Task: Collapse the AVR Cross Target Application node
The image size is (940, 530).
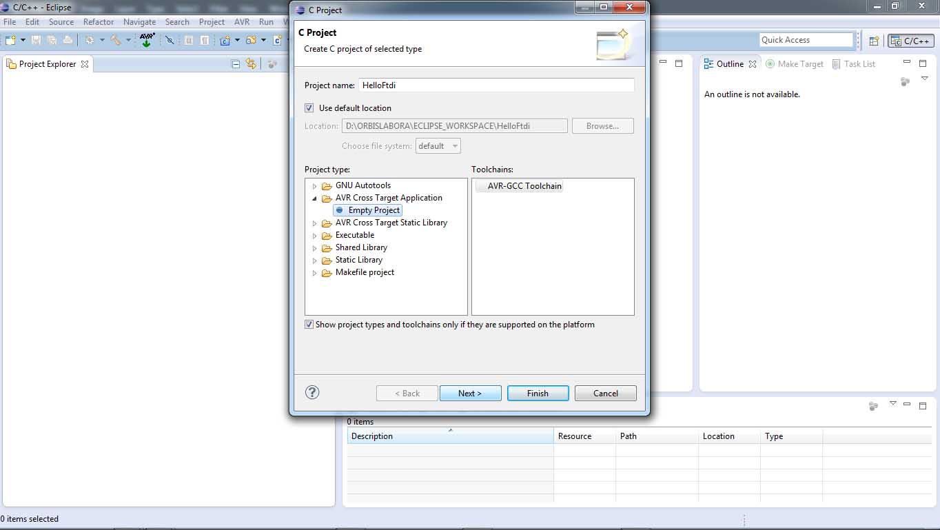Action: tap(315, 198)
